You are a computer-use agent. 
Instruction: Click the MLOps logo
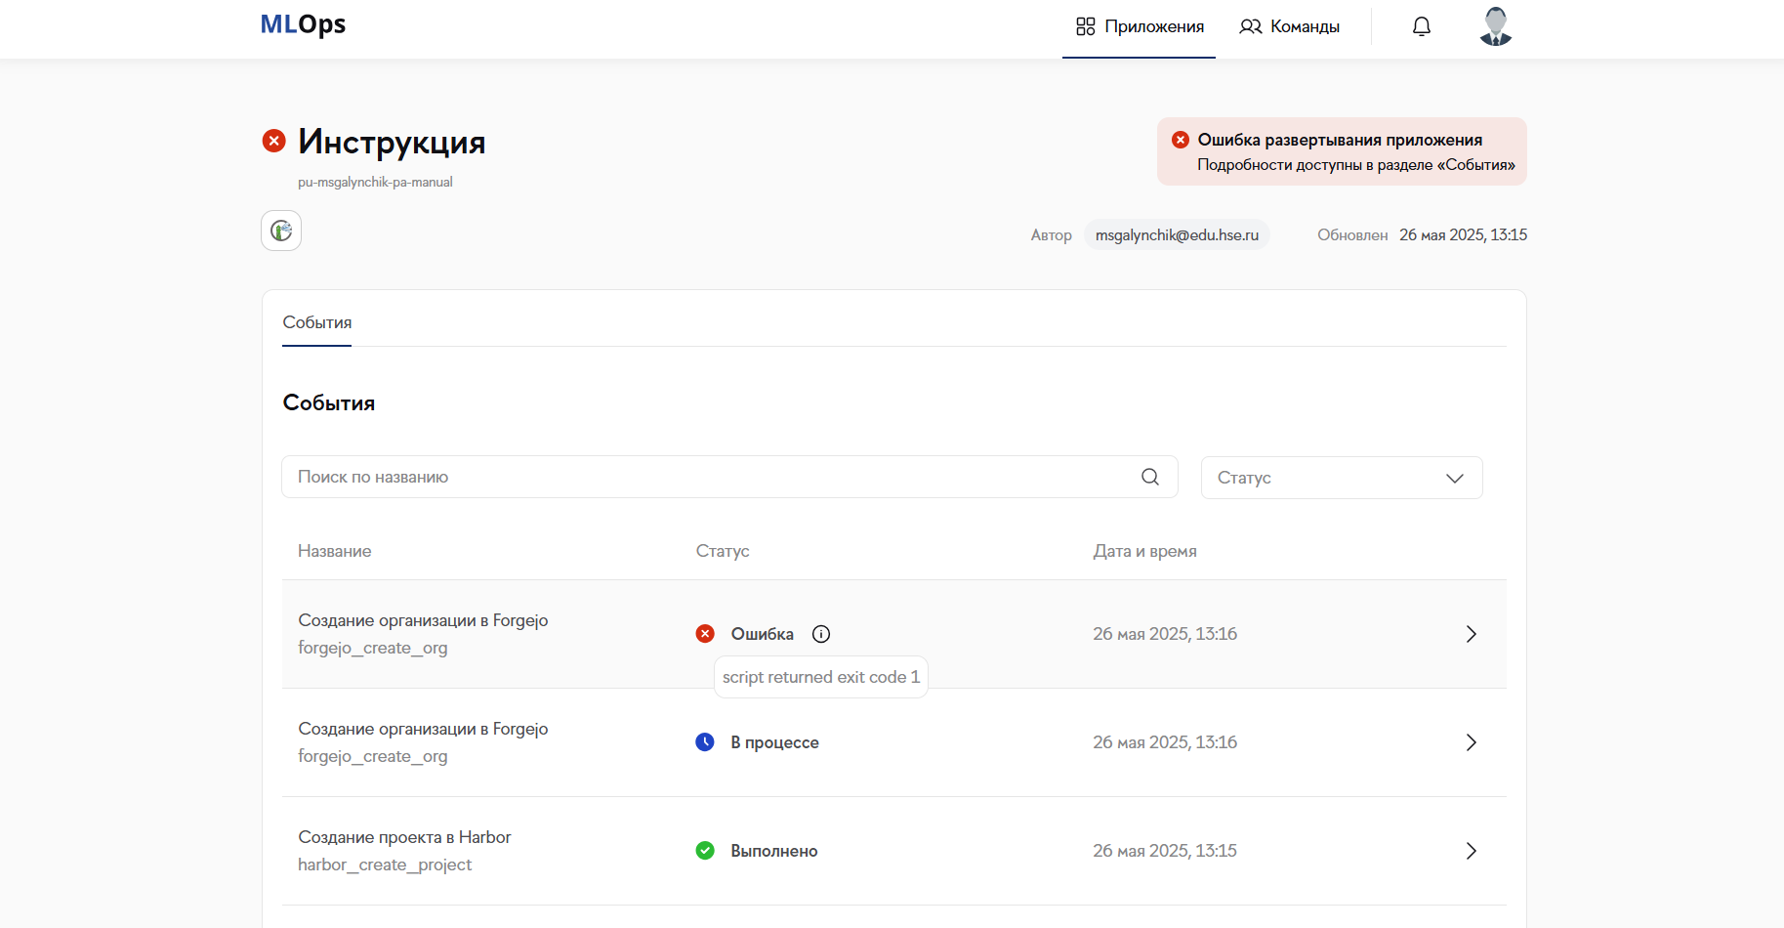pyautogui.click(x=303, y=24)
